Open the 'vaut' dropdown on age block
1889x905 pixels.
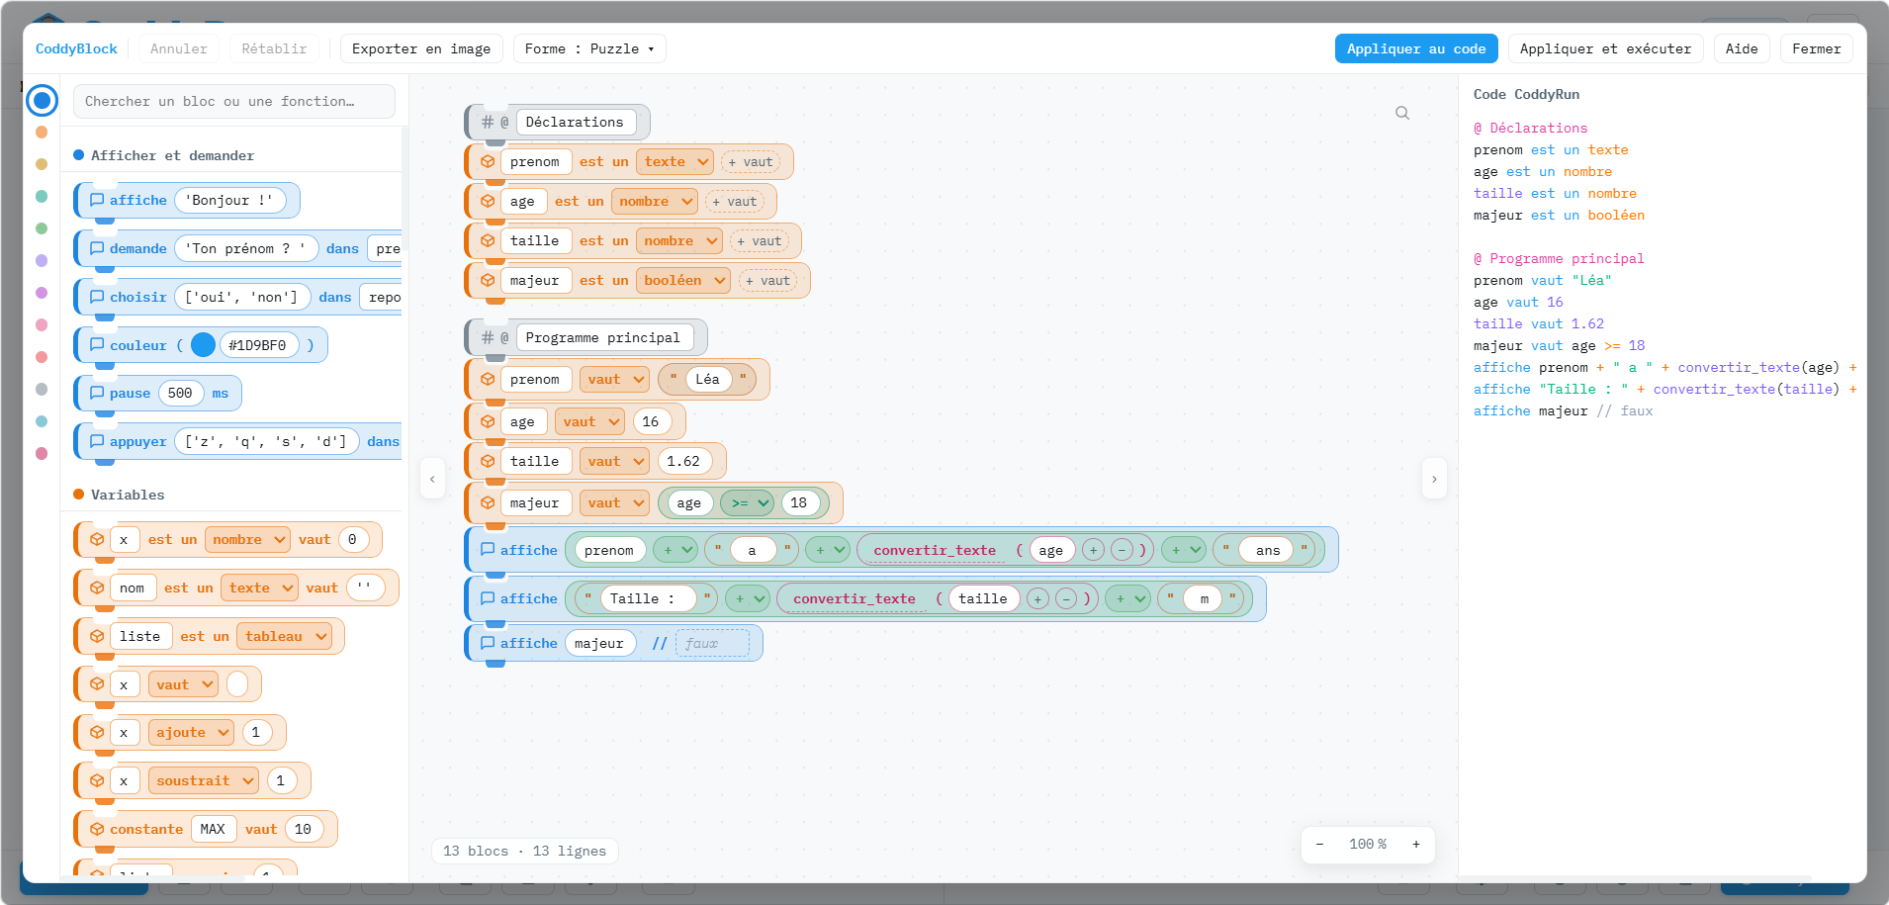click(x=590, y=421)
